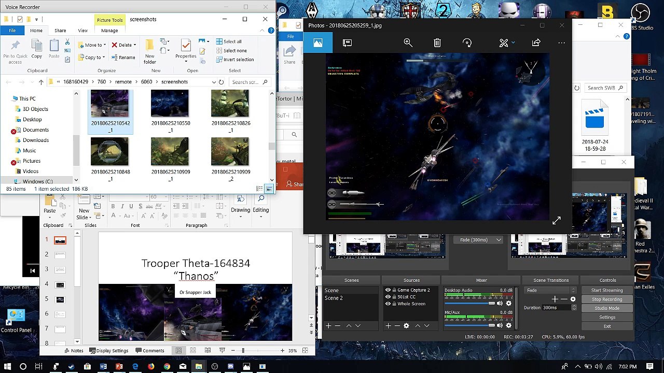Switch to Slide Sorter view in PowerPoint
This screenshot has width=664, height=373.
click(193, 351)
